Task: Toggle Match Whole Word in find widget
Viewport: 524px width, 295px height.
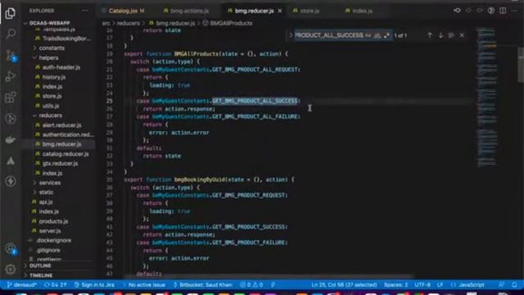Action: pos(377,35)
